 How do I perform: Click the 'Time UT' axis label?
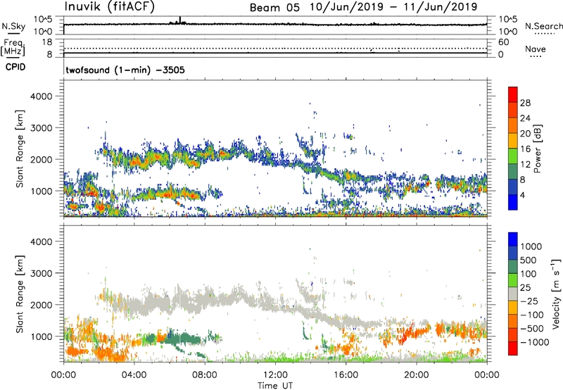point(275,386)
